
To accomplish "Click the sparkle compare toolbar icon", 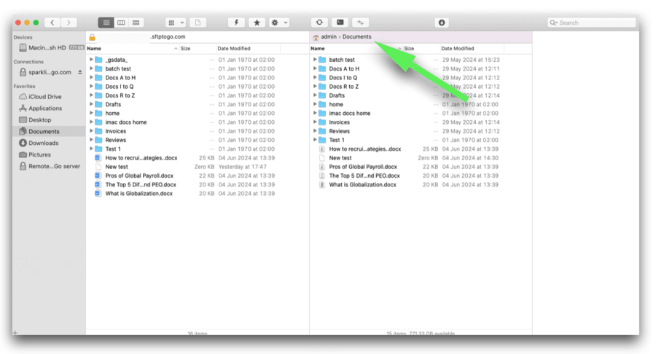I will (x=361, y=23).
